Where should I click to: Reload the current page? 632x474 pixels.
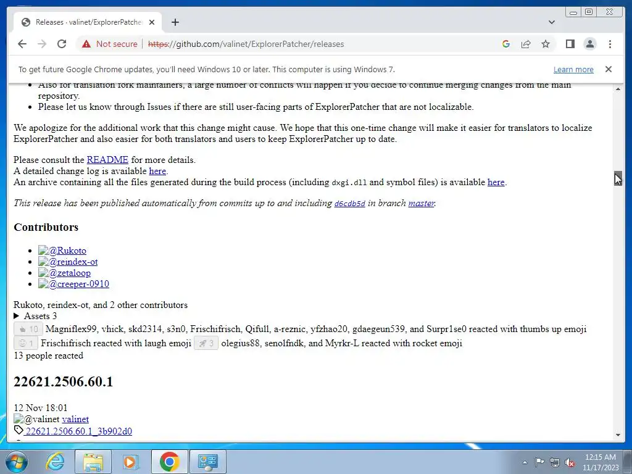tap(62, 44)
